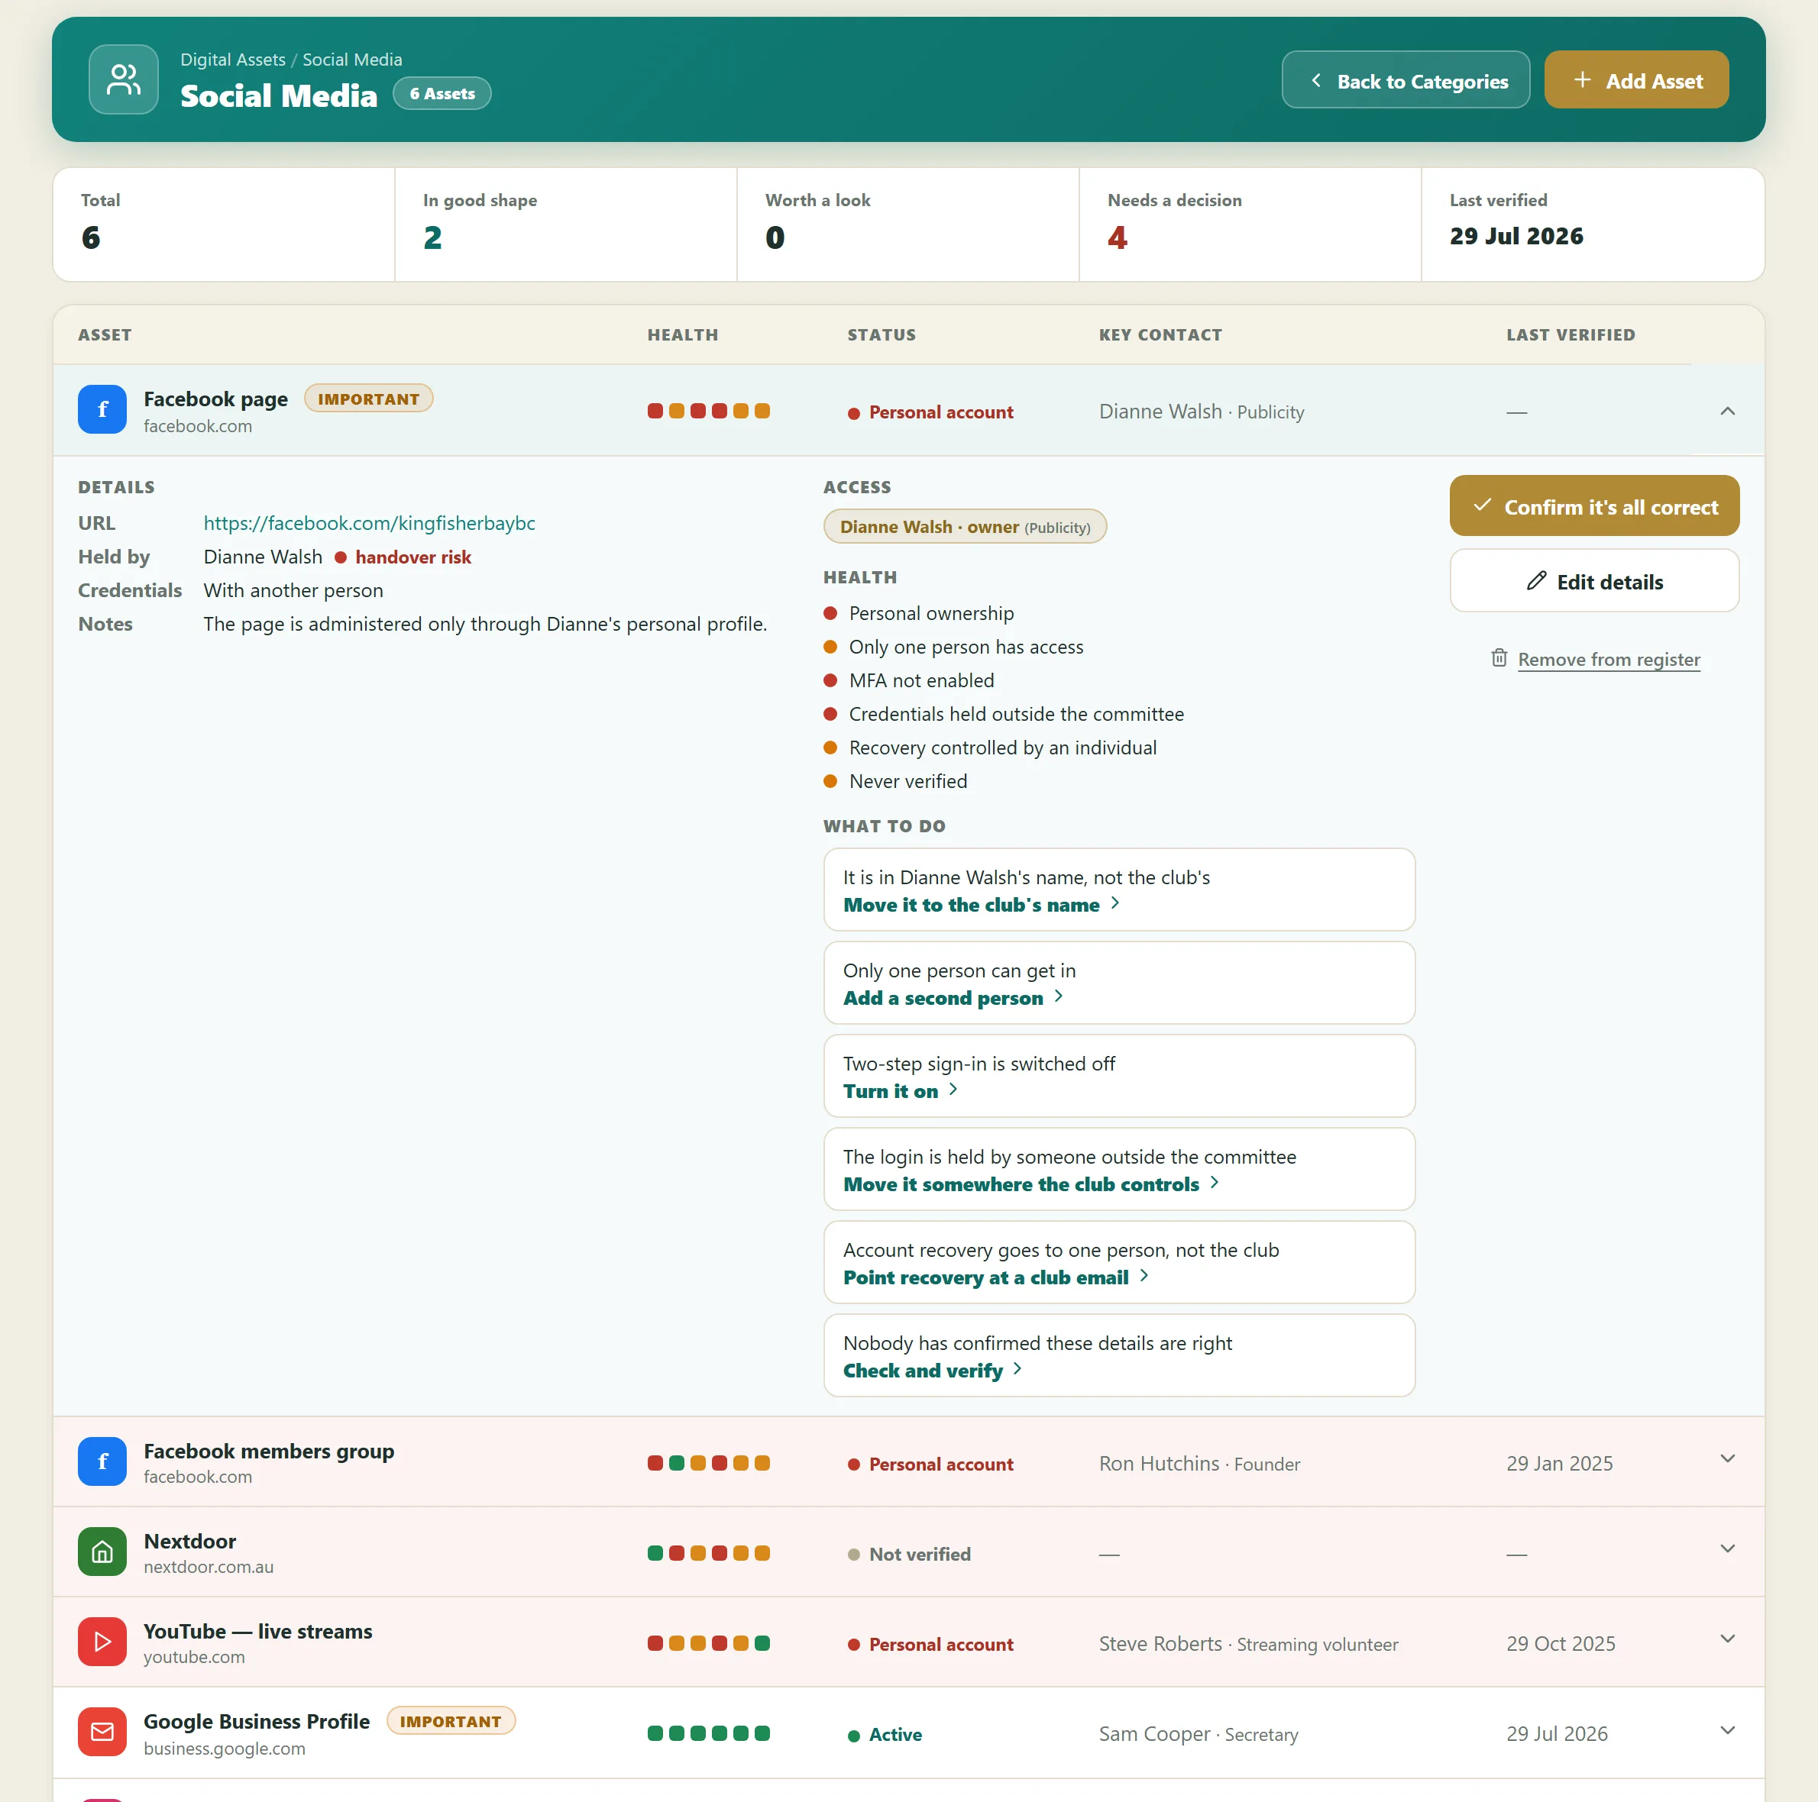1818x1802 pixels.
Task: Select Check and verify action
Action: coord(933,1371)
